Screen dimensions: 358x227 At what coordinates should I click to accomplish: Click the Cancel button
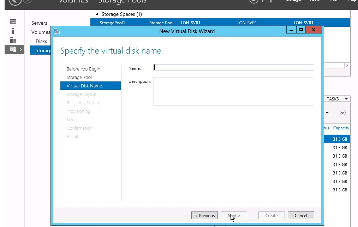(x=301, y=216)
